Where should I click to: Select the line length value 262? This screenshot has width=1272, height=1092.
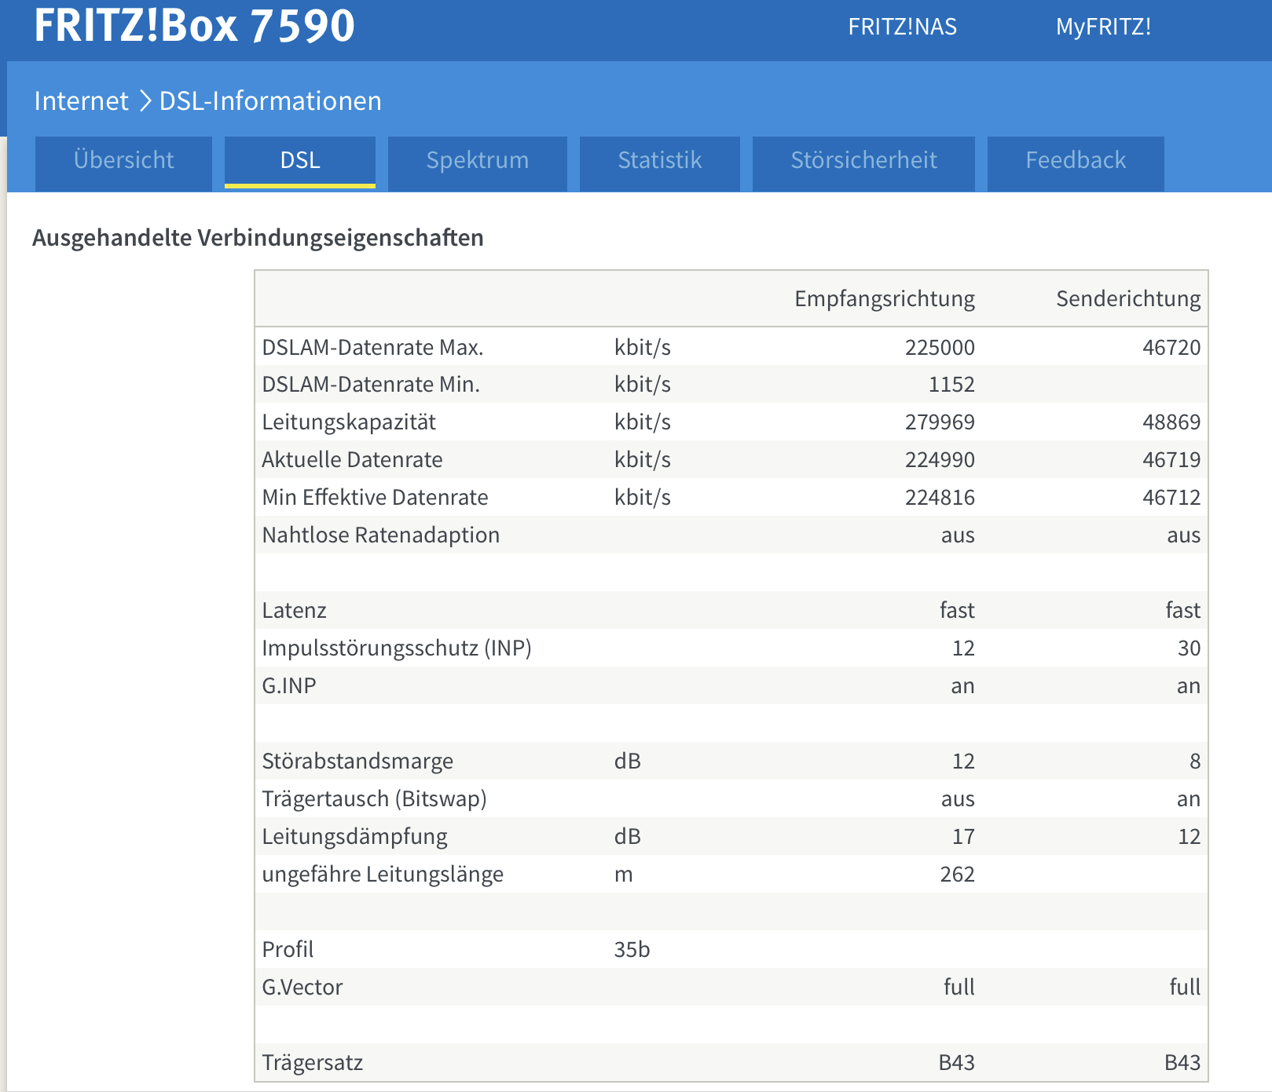957,874
